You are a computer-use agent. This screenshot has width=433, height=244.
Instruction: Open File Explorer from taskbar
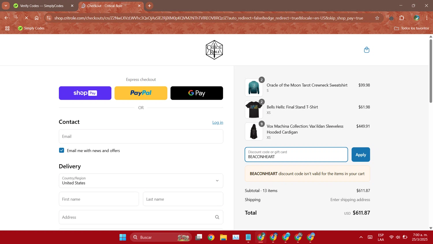[223, 237]
